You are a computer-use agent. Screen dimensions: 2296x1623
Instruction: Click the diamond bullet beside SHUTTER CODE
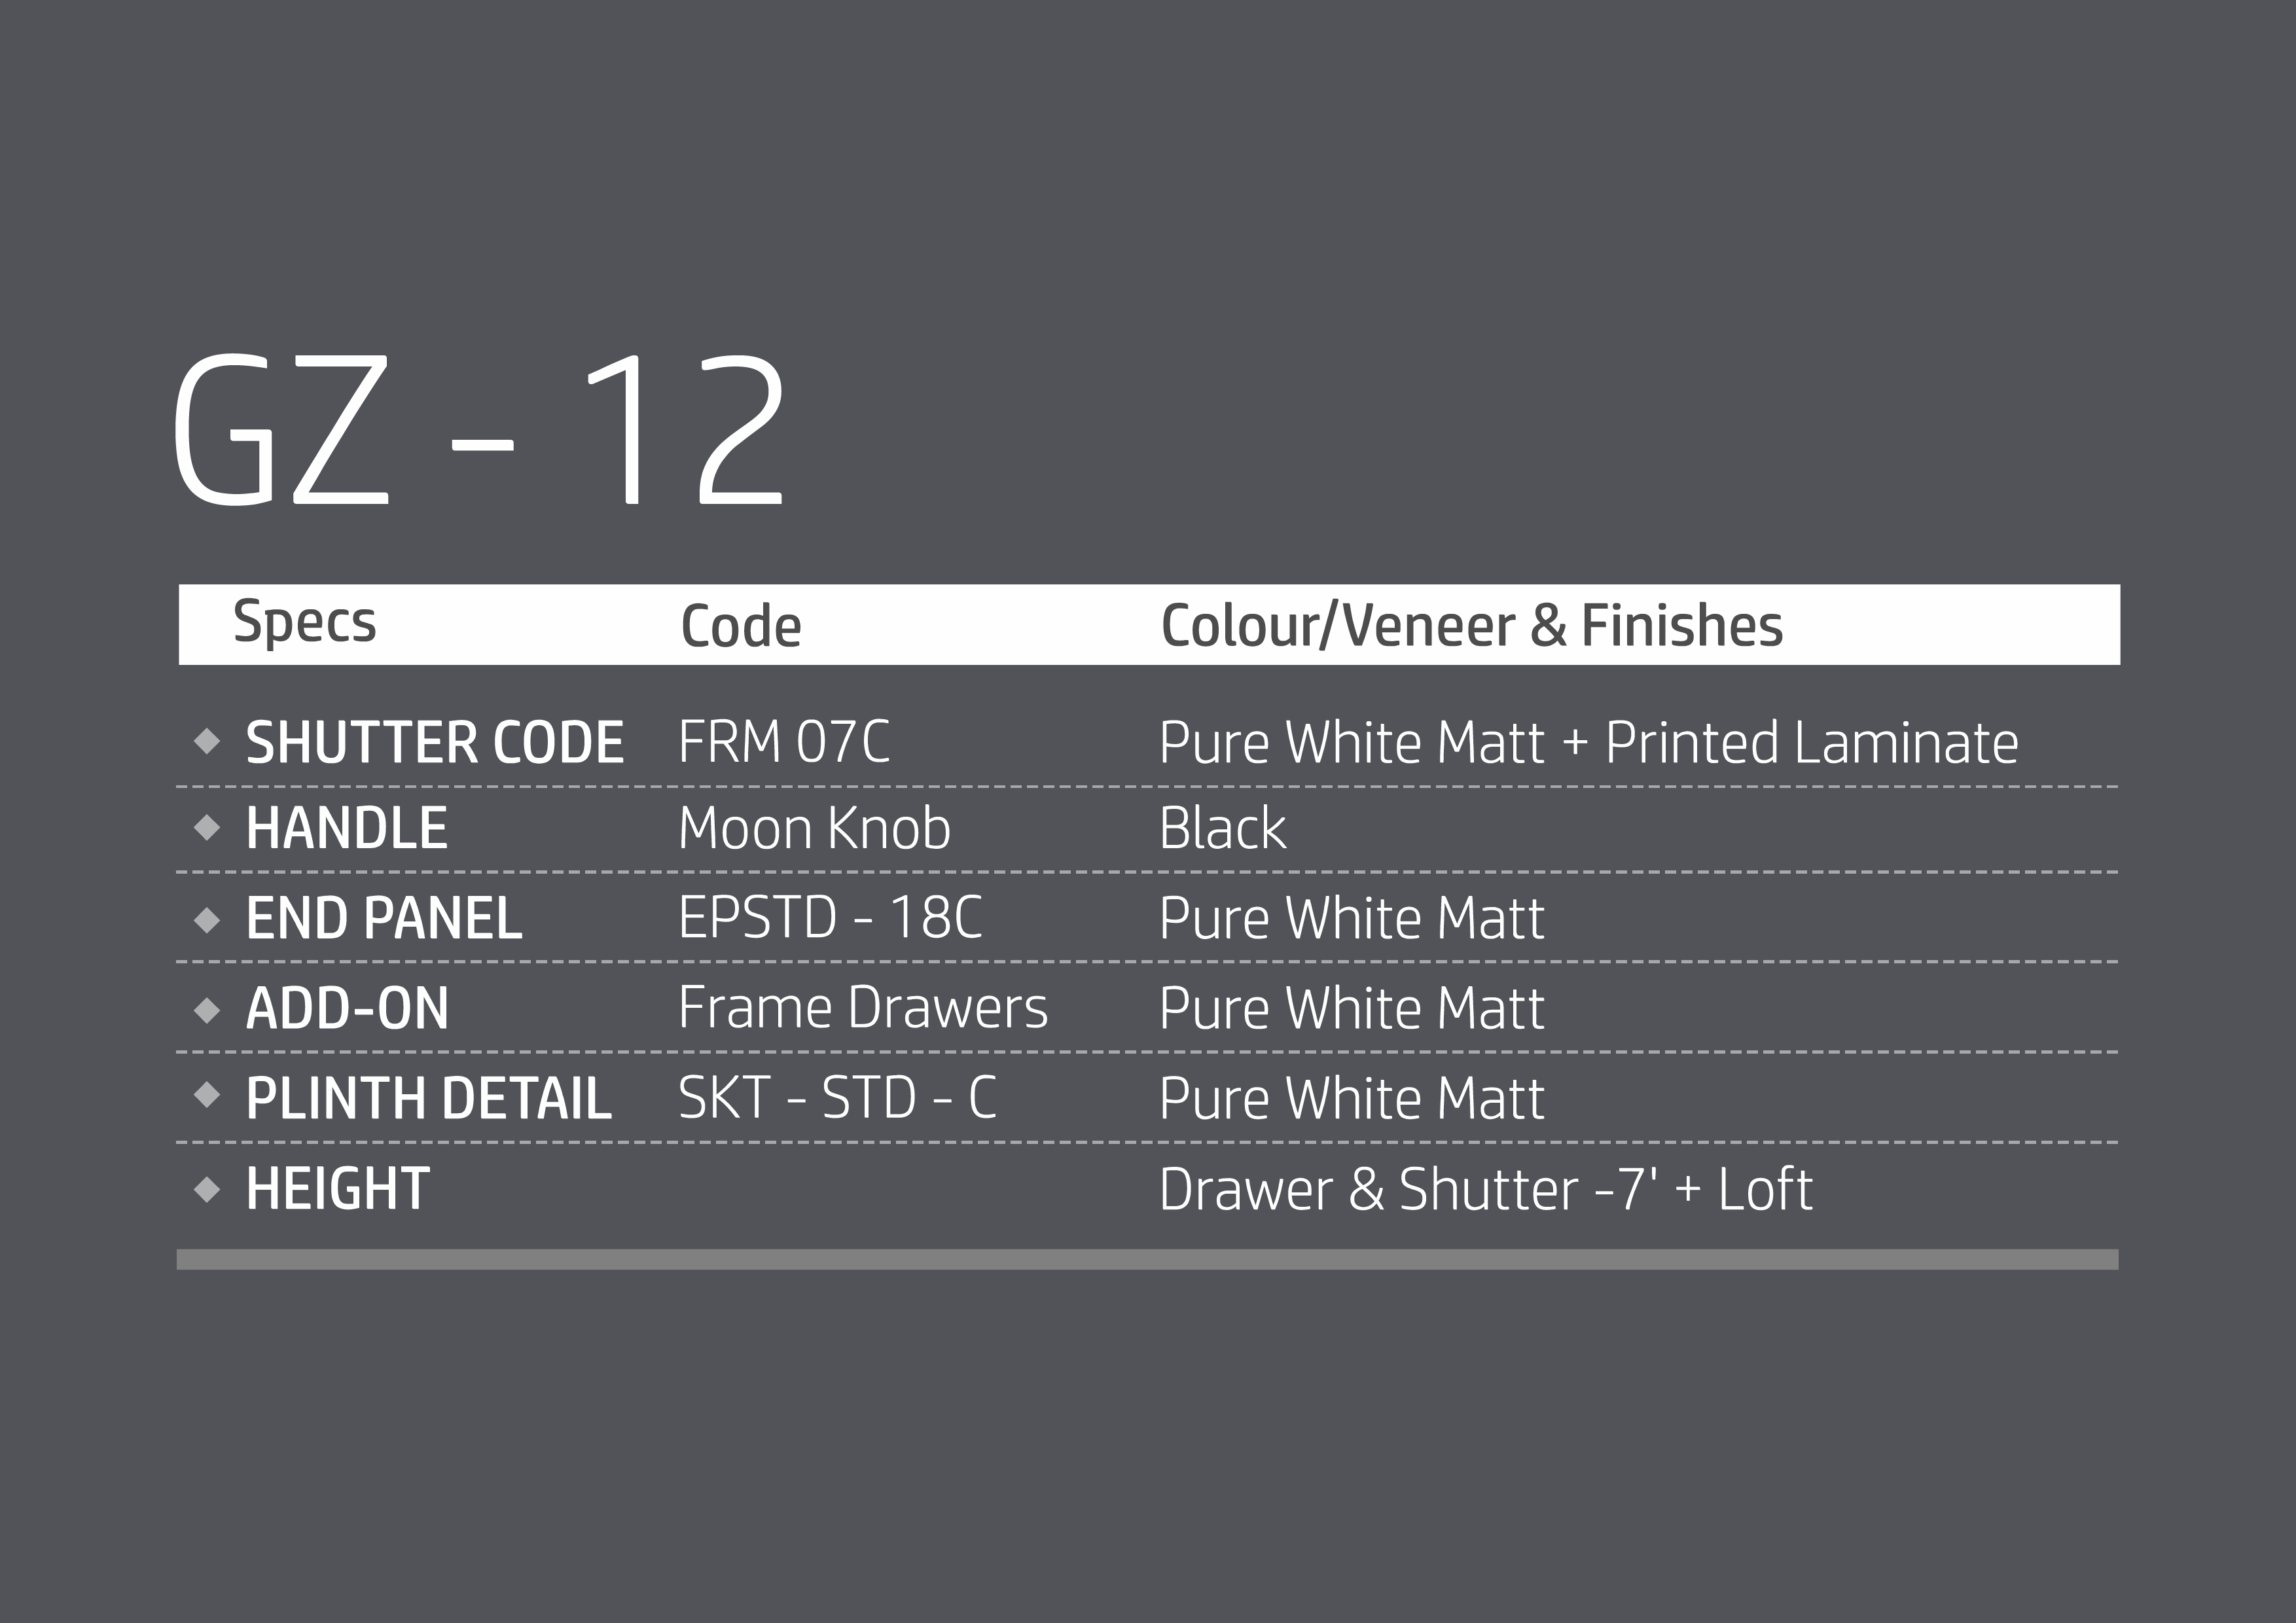point(207,742)
